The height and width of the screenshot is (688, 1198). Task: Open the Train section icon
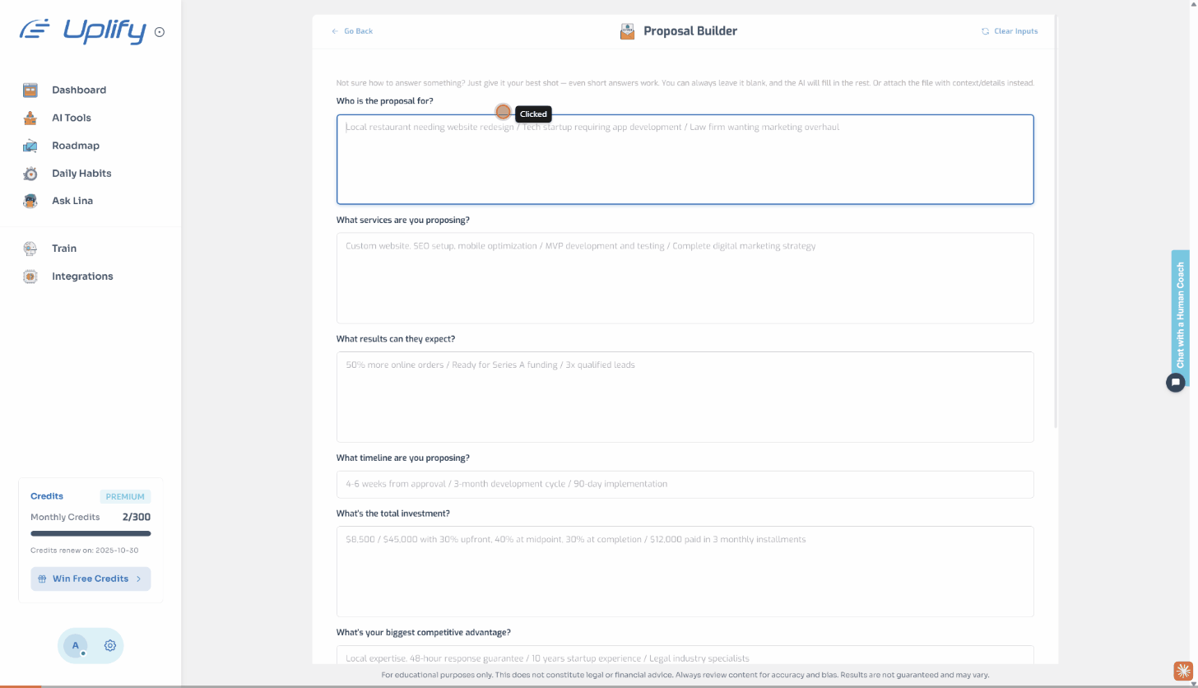pos(30,249)
